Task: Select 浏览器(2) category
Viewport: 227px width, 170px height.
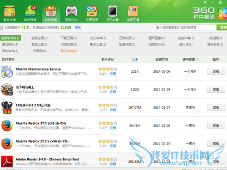Action: 215,38
